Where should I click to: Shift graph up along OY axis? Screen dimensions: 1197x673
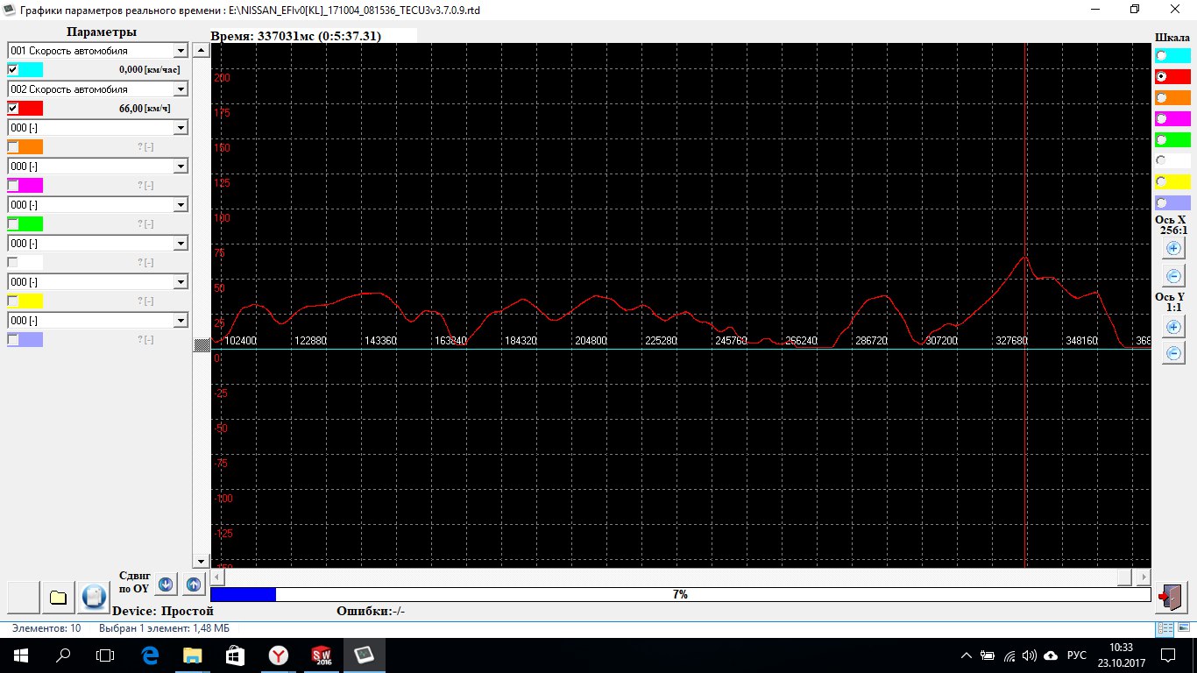coord(194,584)
